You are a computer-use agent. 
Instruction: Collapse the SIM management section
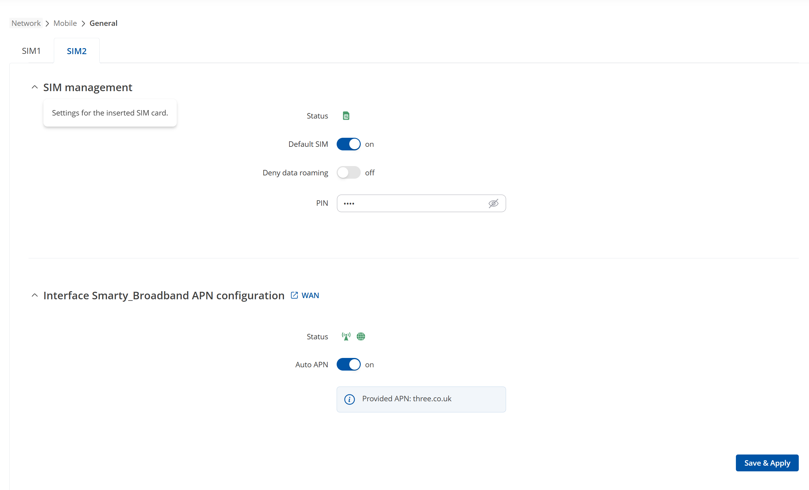pos(35,87)
